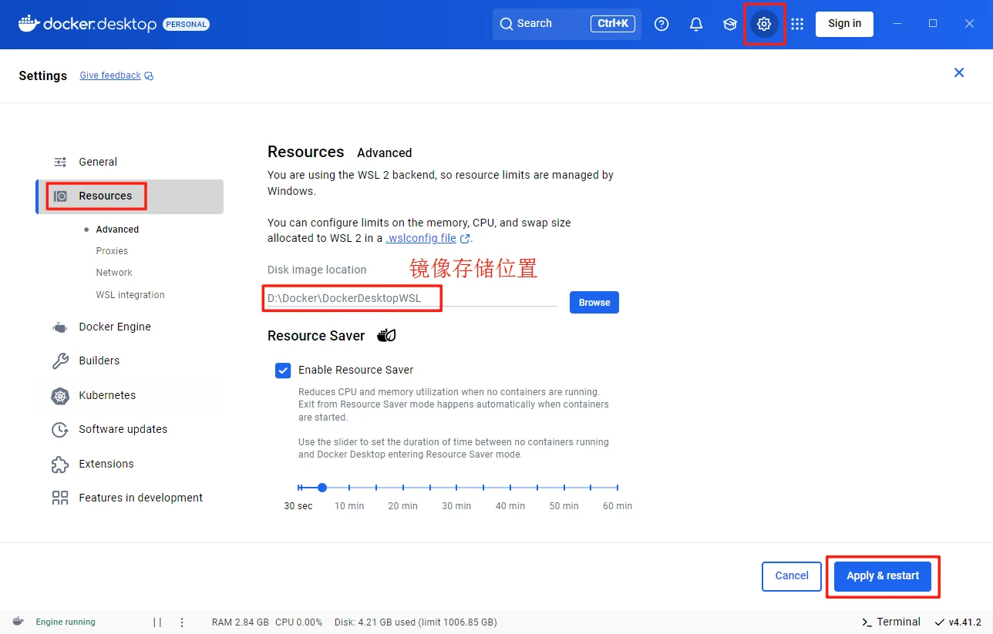993x634 pixels.
Task: Open the Software updates section
Action: [130, 429]
